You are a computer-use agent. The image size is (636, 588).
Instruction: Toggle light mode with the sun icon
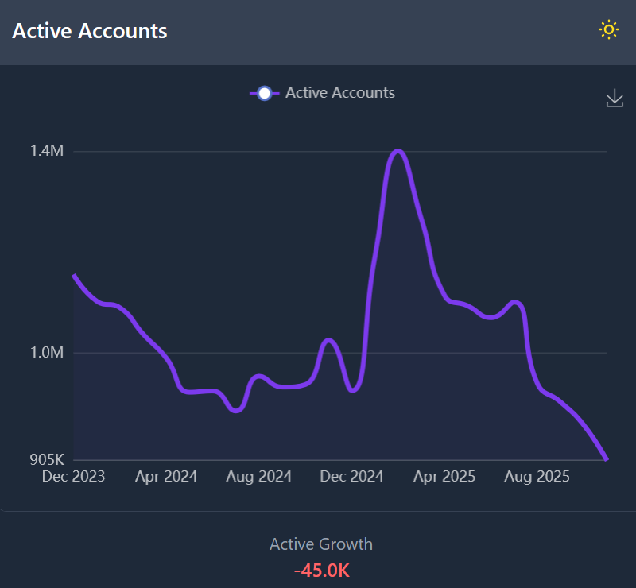(608, 30)
